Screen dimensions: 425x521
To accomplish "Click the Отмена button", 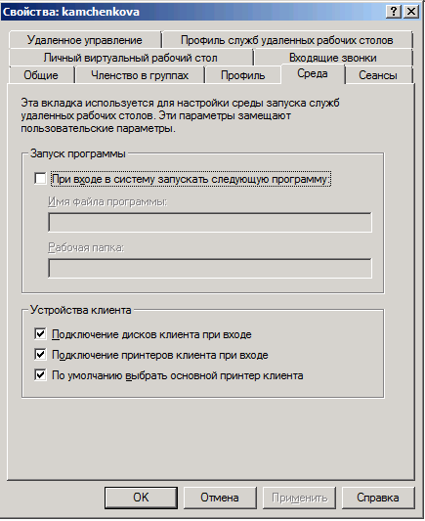I will tap(220, 498).
